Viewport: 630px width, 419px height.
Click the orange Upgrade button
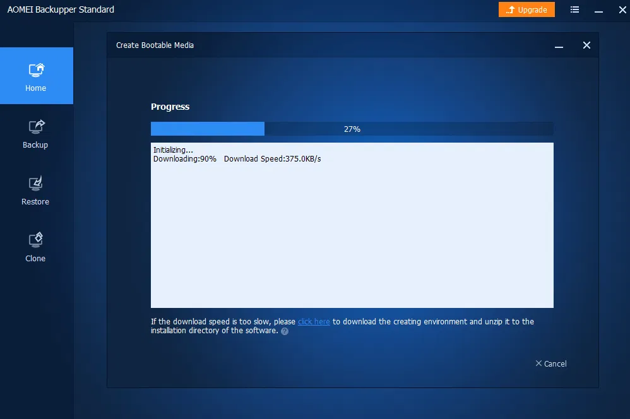pos(526,9)
